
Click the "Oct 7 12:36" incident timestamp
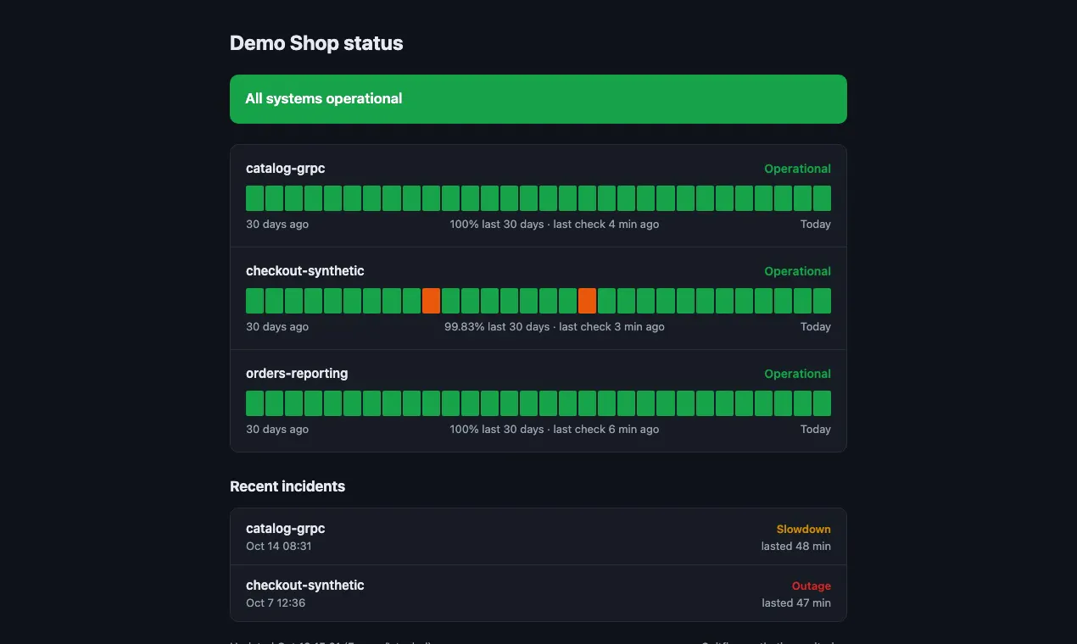pyautogui.click(x=276, y=603)
